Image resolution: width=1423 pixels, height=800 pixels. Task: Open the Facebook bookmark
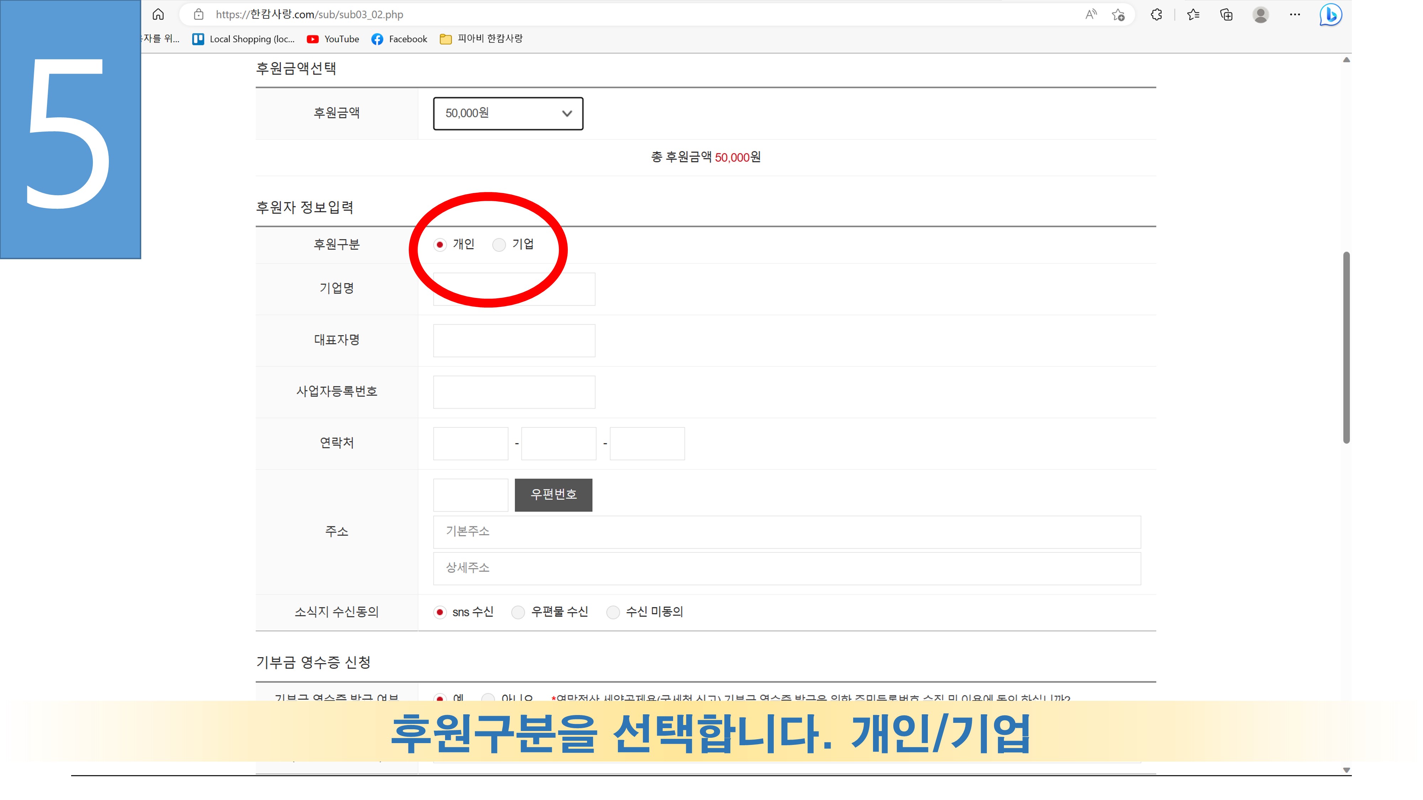click(x=399, y=39)
